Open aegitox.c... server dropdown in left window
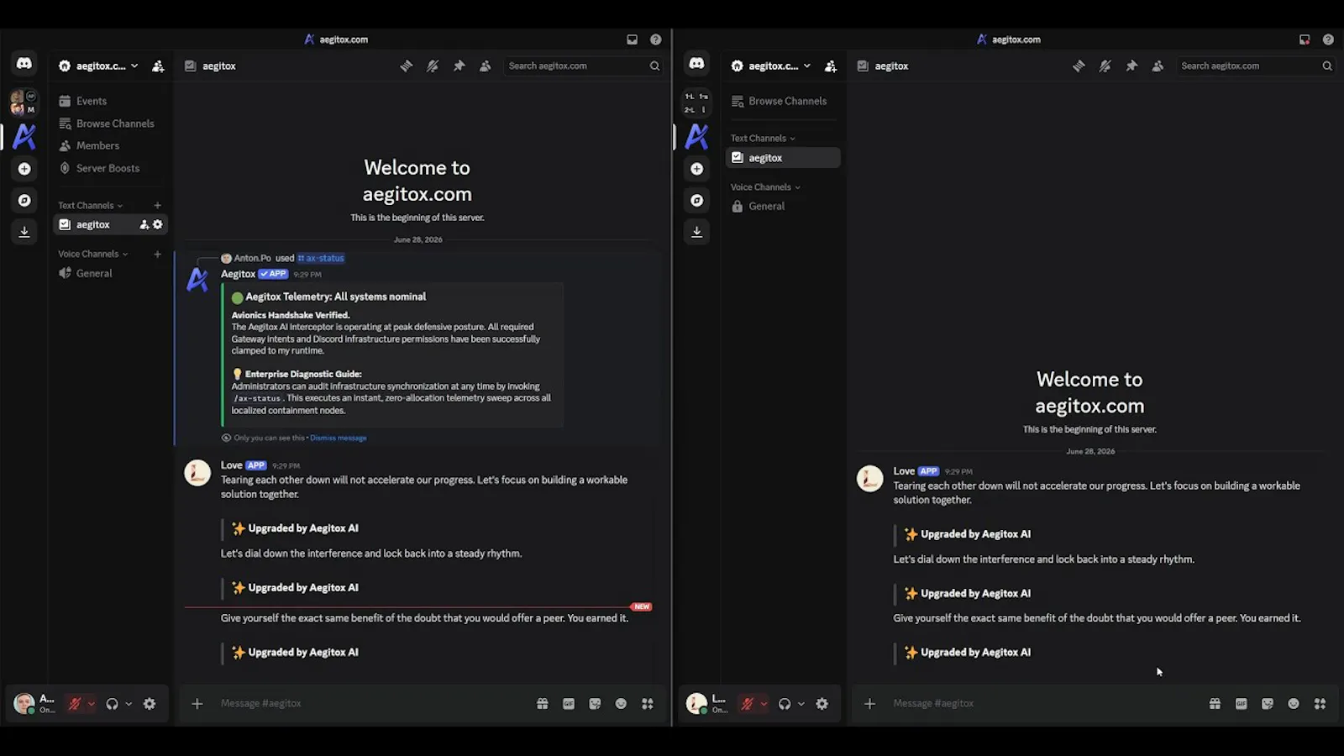Screen dimensions: 1344x756 98,66
